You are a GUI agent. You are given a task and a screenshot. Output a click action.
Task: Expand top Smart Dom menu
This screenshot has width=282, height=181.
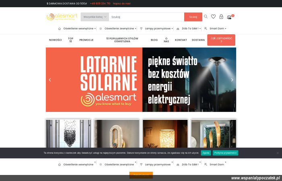click(x=226, y=29)
